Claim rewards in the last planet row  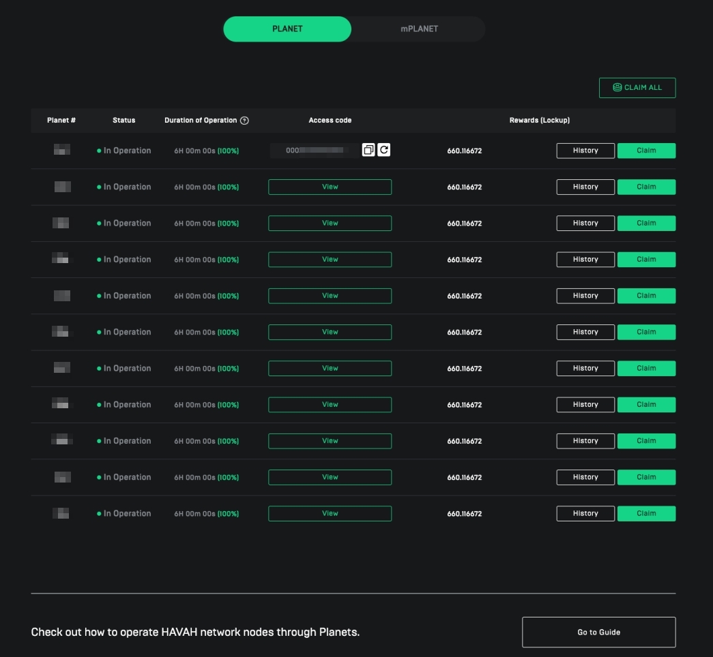(x=646, y=513)
